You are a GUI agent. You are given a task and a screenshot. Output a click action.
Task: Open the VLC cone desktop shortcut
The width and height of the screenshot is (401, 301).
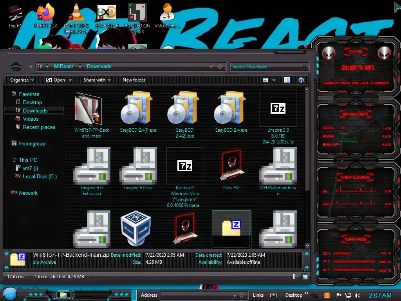pos(76,18)
